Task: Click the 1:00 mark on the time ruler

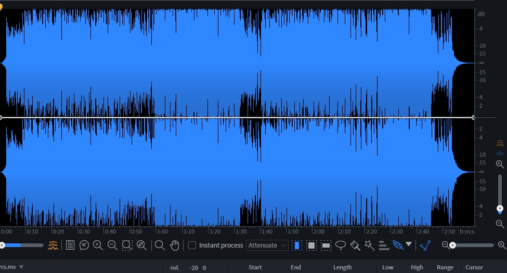Action: tap(162, 231)
